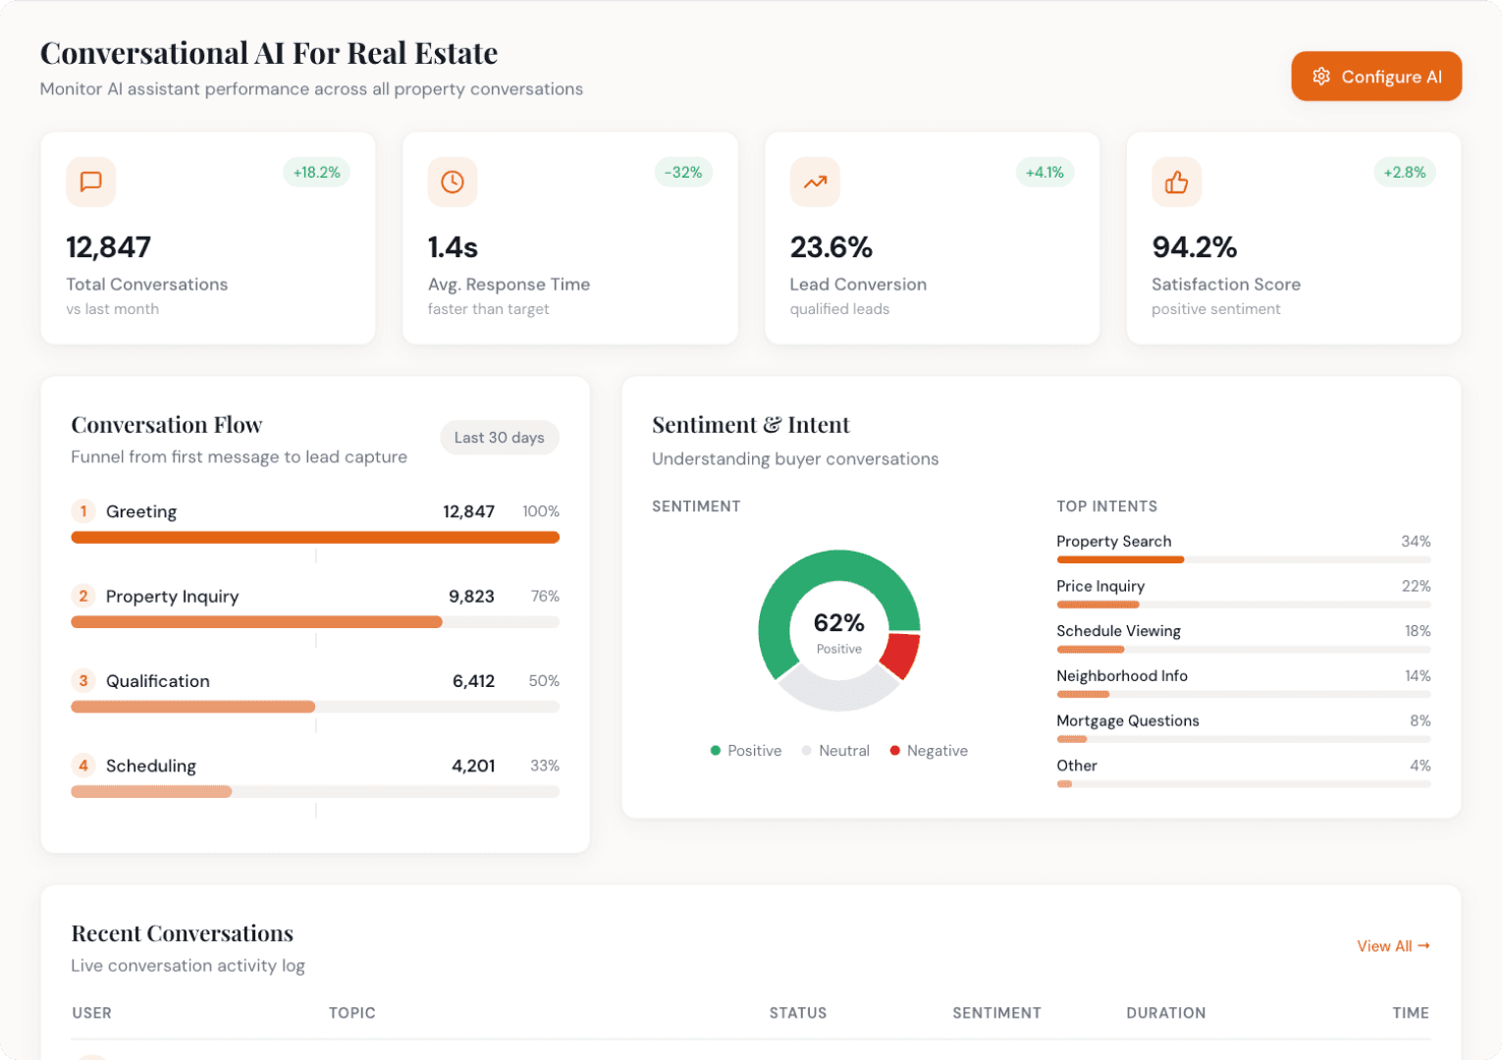Open the Last 30 days filter
The width and height of the screenshot is (1502, 1060).
[500, 438]
